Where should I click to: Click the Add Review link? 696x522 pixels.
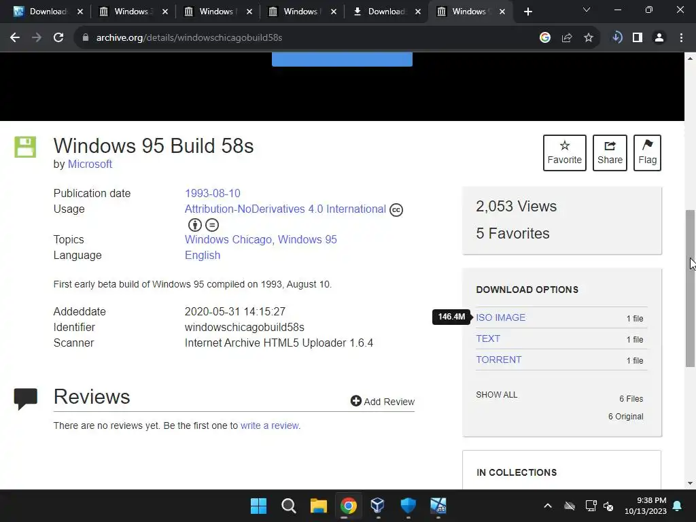point(383,401)
